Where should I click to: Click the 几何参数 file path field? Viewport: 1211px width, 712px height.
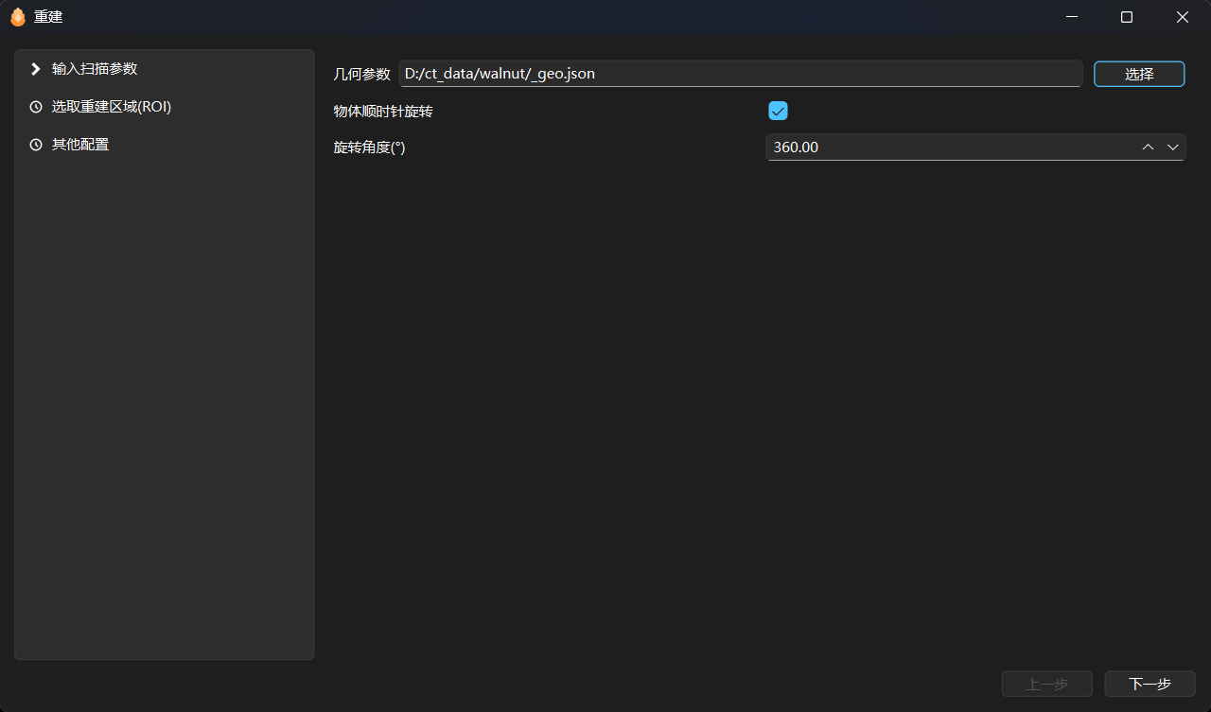tap(740, 74)
